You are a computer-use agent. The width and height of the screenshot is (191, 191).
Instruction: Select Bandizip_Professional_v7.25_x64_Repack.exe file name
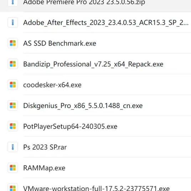93,64
